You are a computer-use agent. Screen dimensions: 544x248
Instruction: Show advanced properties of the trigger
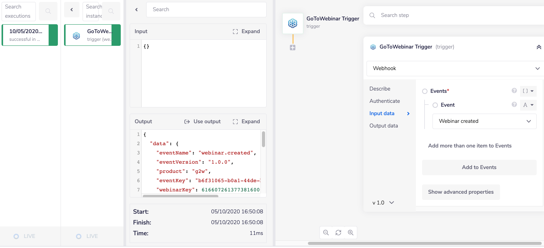461,192
